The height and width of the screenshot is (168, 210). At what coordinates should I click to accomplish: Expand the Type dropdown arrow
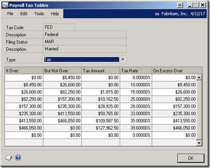[x=123, y=60]
